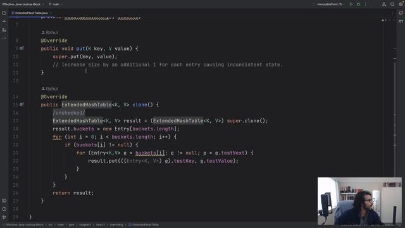Click the 'chapter3' breadcrumb
Viewport: 405px width, 228px height.
point(85,225)
